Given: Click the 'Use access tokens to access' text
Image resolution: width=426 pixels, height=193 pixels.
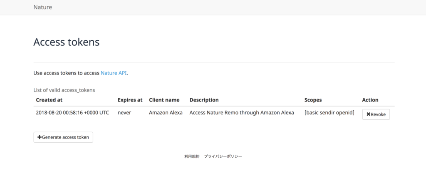Looking at the screenshot, I should (x=67, y=73).
